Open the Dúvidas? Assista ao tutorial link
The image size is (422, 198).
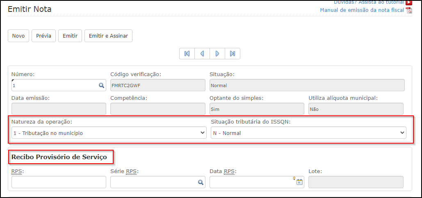coord(369,2)
